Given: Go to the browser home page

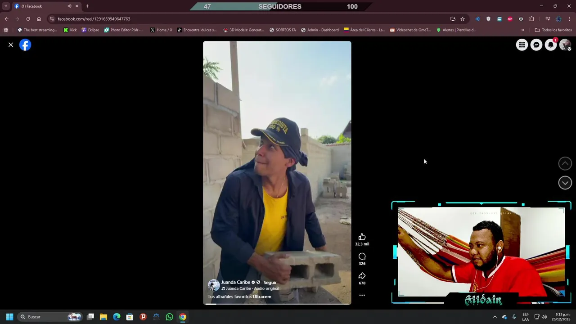Looking at the screenshot, I should pyautogui.click(x=39, y=19).
